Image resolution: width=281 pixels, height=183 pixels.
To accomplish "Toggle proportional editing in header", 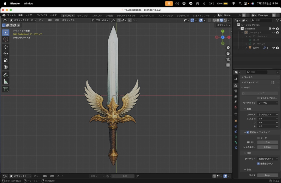I will point(130,20).
